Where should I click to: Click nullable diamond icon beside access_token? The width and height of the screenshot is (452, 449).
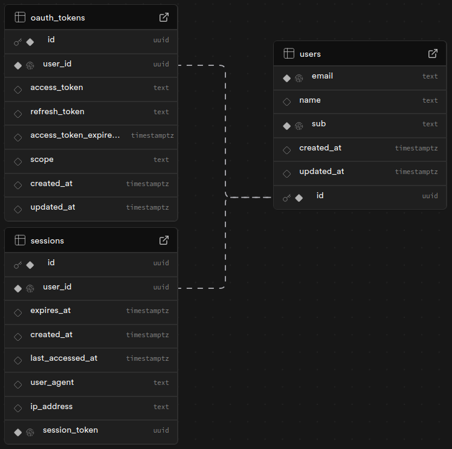click(18, 89)
